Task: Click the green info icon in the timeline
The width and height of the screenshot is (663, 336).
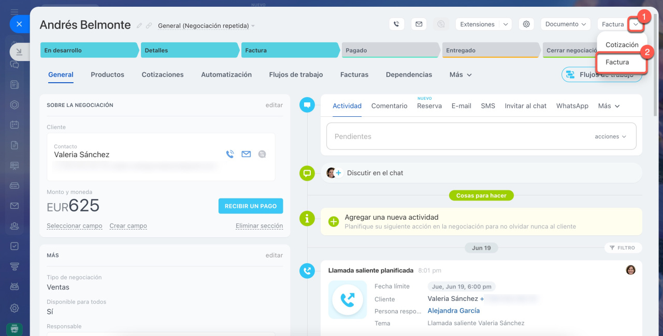Action: [x=307, y=219]
